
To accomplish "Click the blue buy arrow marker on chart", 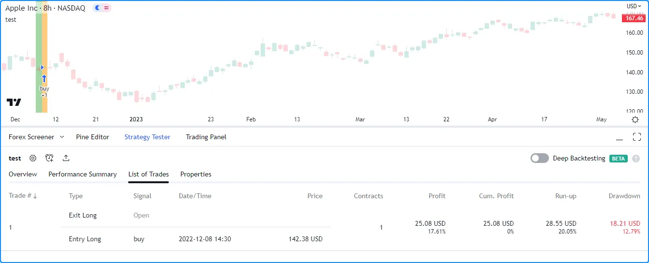I will point(44,78).
